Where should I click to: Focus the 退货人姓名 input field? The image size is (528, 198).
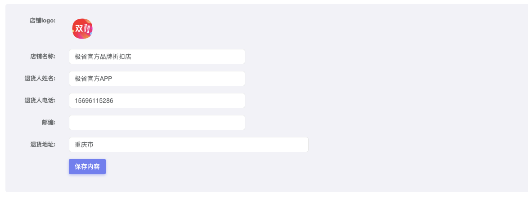(157, 79)
